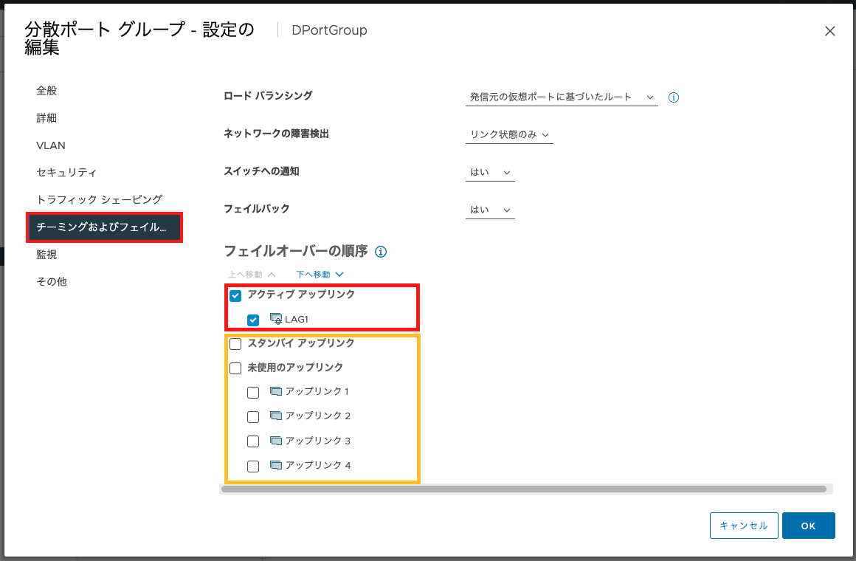
Task: Open the ネットワークの障害検出 dropdown
Action: click(x=509, y=134)
